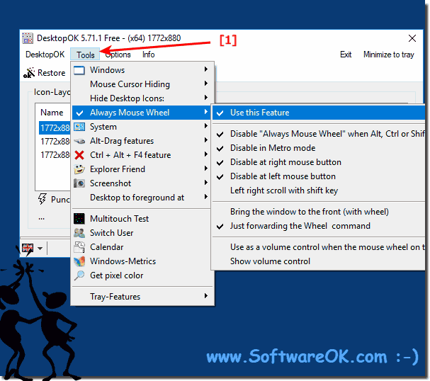Click the Calendar icon
The image size is (430, 381).
79,247
